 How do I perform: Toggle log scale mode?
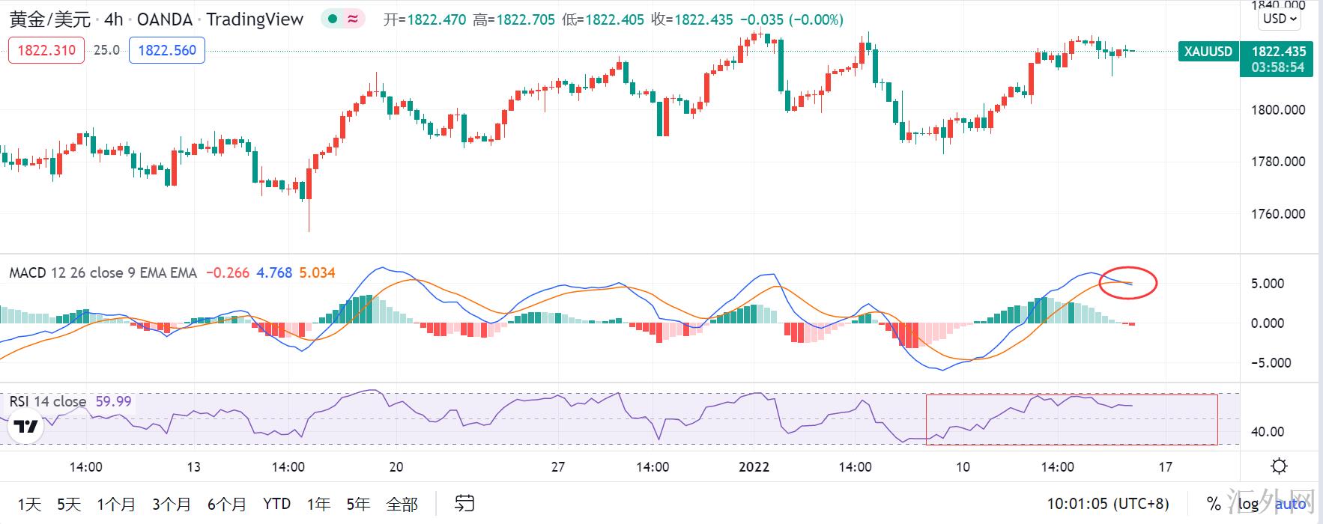(x=1248, y=504)
